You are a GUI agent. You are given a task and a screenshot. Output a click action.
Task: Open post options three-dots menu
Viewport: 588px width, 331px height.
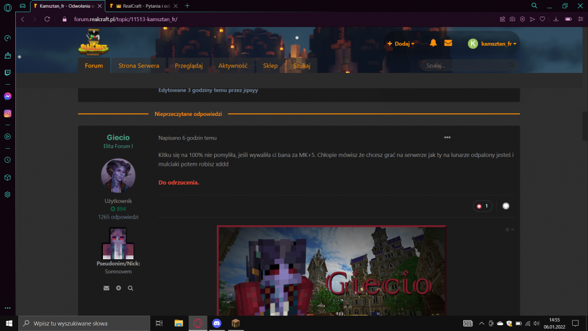click(447, 138)
